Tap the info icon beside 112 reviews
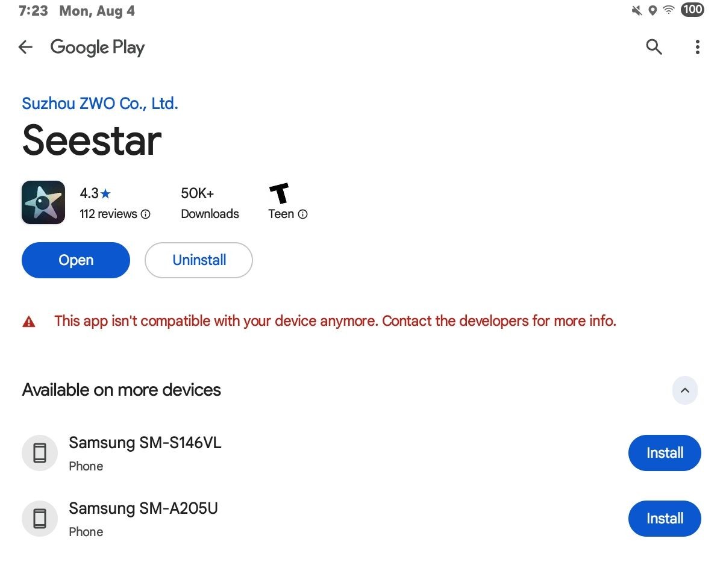Image resolution: width=723 pixels, height=565 pixels. pyautogui.click(x=145, y=214)
